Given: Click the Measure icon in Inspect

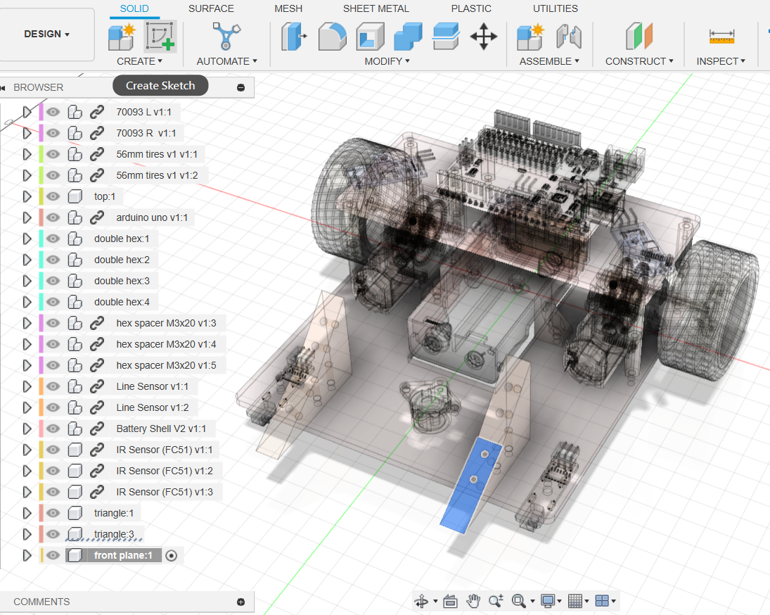Looking at the screenshot, I should pyautogui.click(x=721, y=36).
